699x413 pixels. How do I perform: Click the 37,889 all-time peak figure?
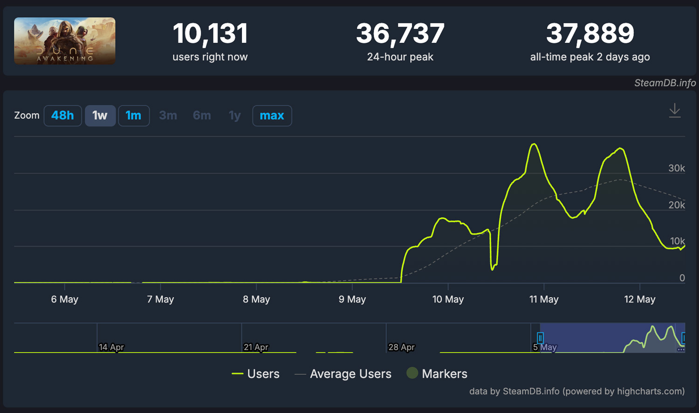point(590,34)
